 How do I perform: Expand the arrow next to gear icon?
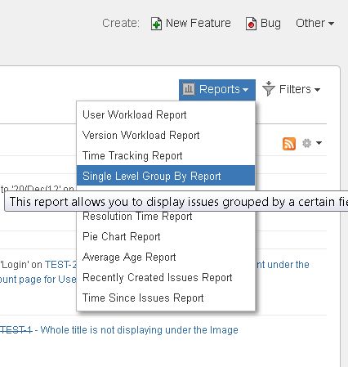pos(319,143)
